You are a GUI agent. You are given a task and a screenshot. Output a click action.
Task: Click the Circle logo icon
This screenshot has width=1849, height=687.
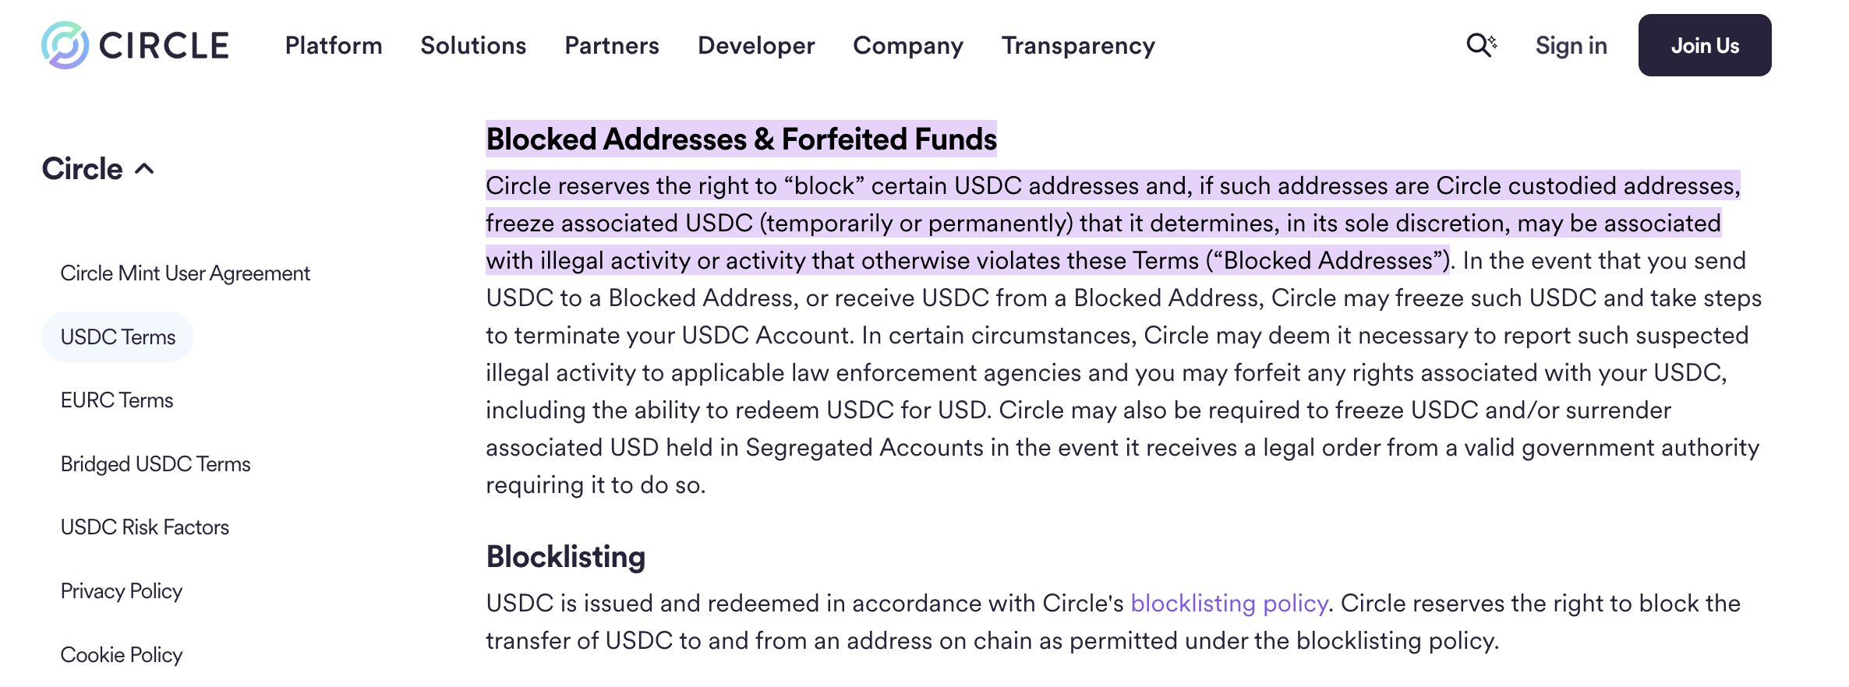(x=65, y=45)
